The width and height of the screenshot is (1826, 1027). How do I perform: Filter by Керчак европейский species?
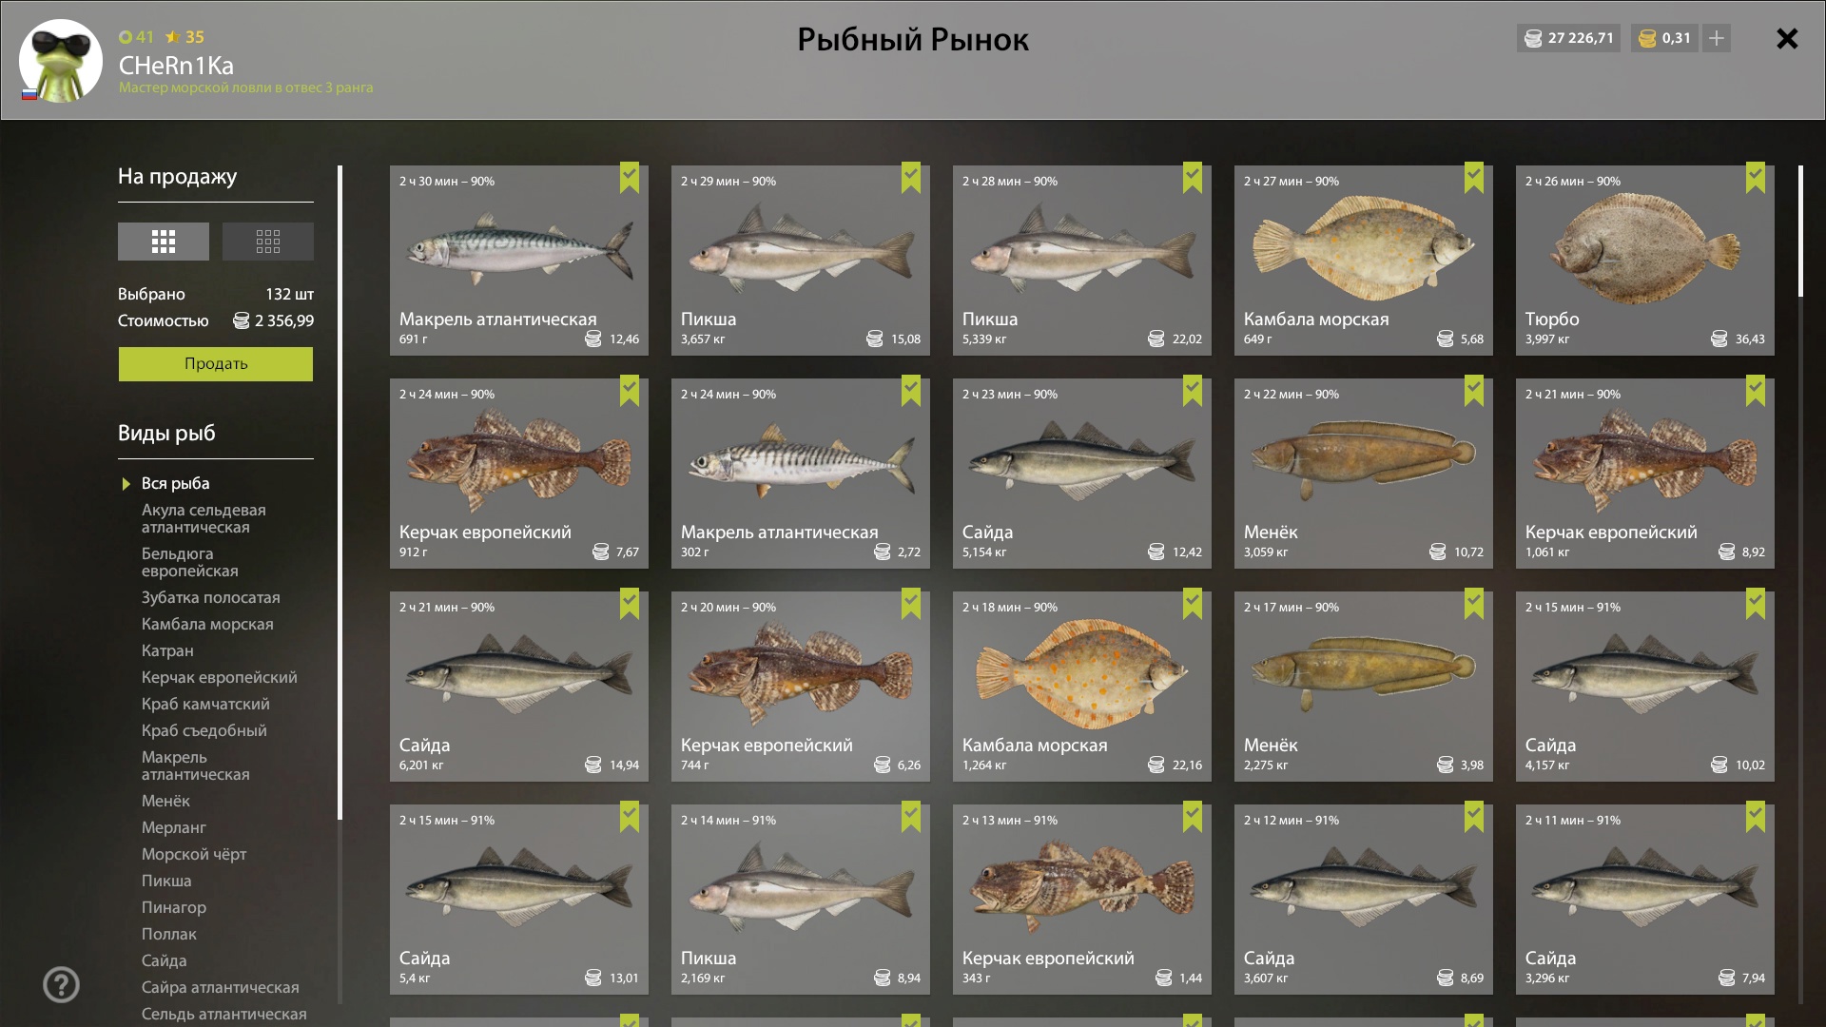(x=219, y=677)
